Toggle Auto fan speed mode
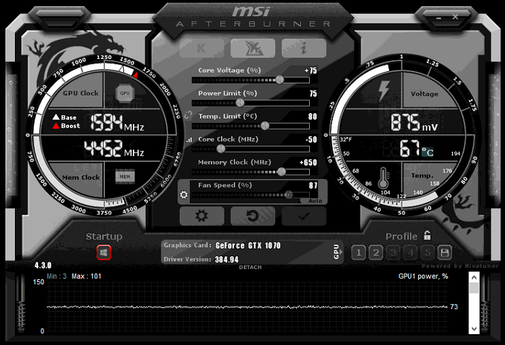The image size is (505, 345). pos(315,201)
